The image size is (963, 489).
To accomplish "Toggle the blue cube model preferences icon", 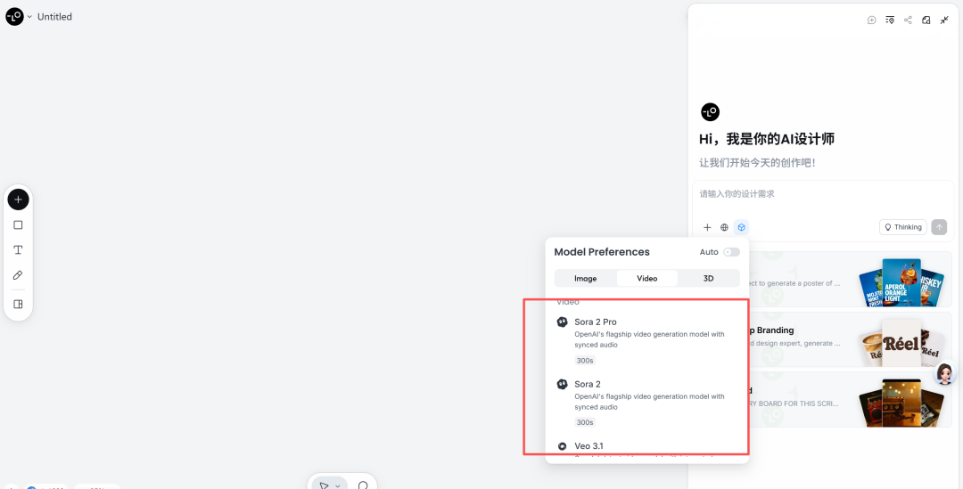I will pyautogui.click(x=741, y=227).
